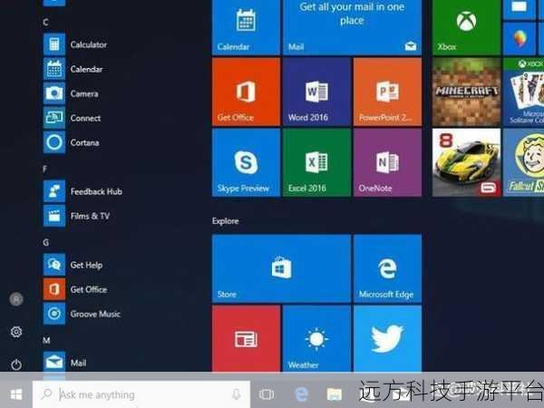Launch Camera from the app list

[71, 93]
